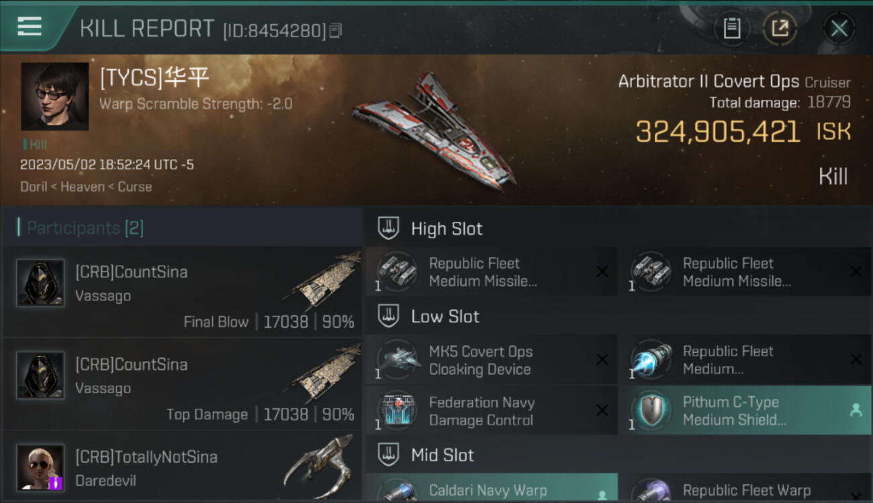The width and height of the screenshot is (873, 503).
Task: Copy the kill report ID
Action: click(x=336, y=30)
